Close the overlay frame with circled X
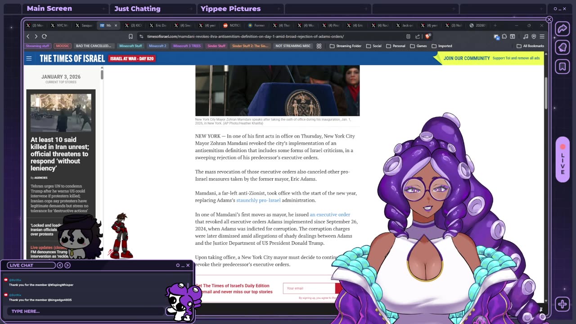The width and height of the screenshot is (576, 324). click(549, 19)
